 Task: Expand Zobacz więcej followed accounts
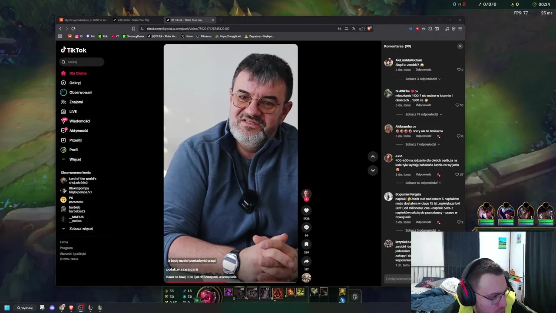point(77,228)
